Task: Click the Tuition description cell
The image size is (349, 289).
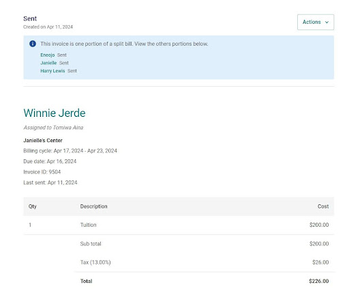Action: (x=88, y=225)
